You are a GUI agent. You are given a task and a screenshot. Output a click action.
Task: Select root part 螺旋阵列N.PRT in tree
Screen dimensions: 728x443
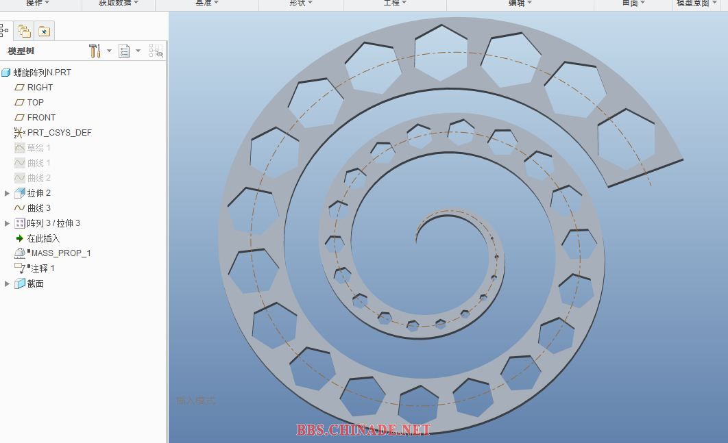[x=42, y=73]
